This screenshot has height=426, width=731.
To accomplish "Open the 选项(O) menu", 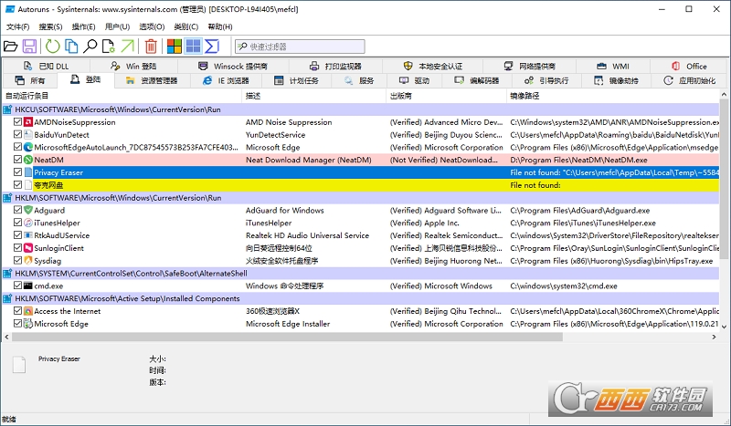I will [x=152, y=26].
